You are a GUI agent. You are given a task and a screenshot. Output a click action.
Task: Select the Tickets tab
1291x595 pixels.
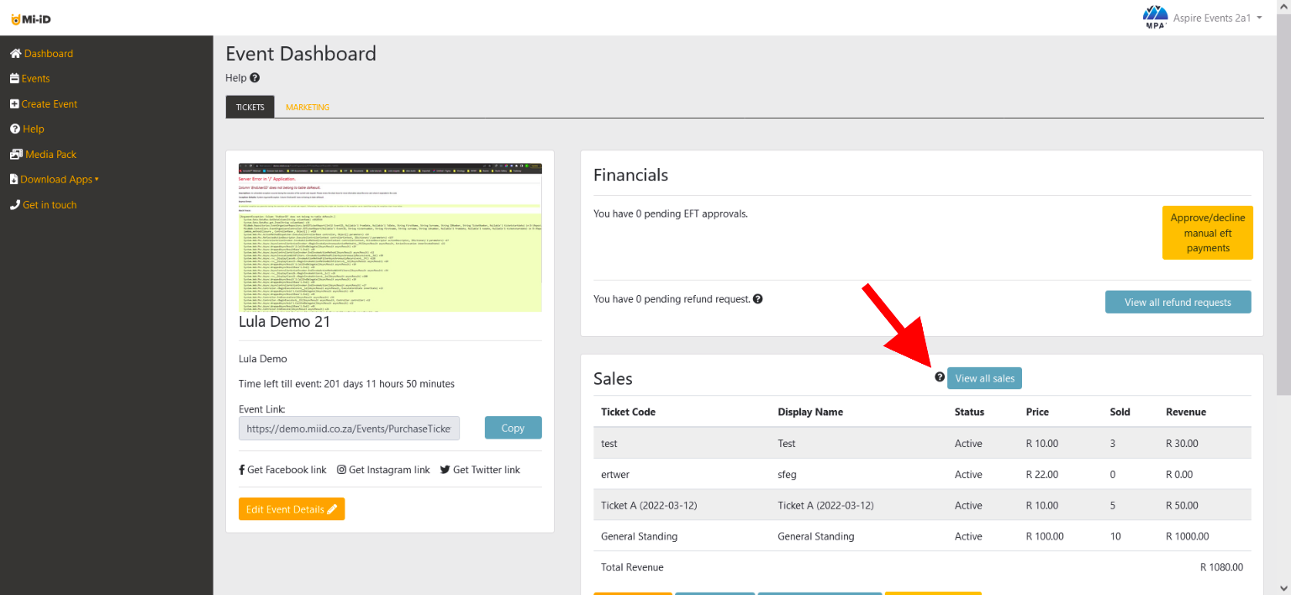point(250,108)
